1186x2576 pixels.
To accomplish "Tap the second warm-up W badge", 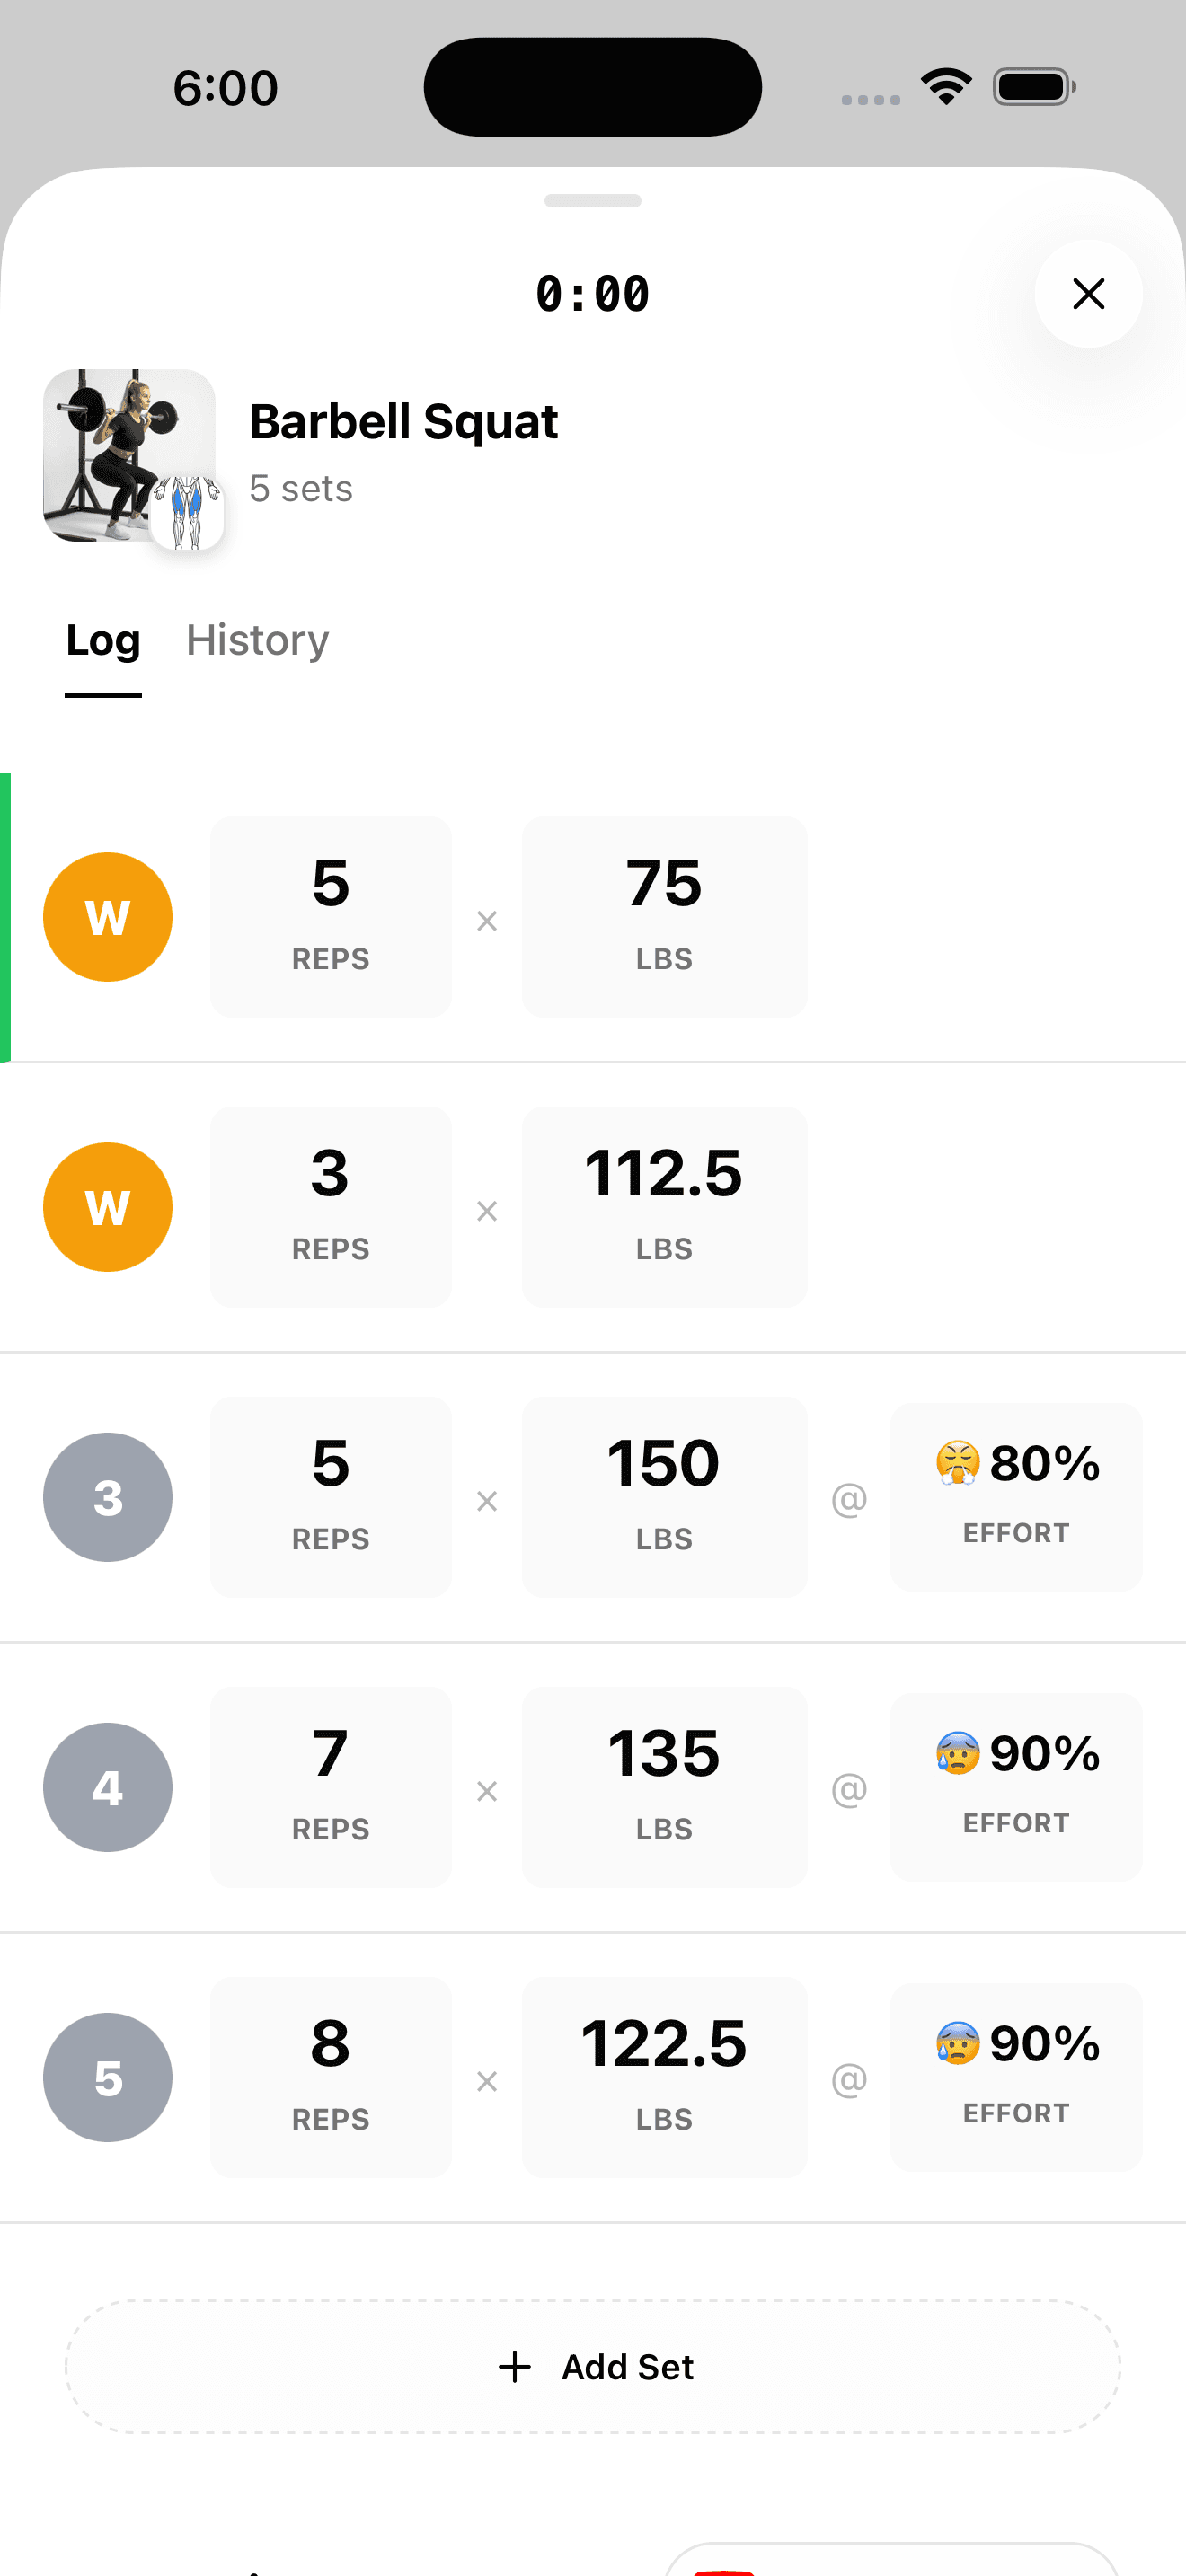I will point(108,1207).
